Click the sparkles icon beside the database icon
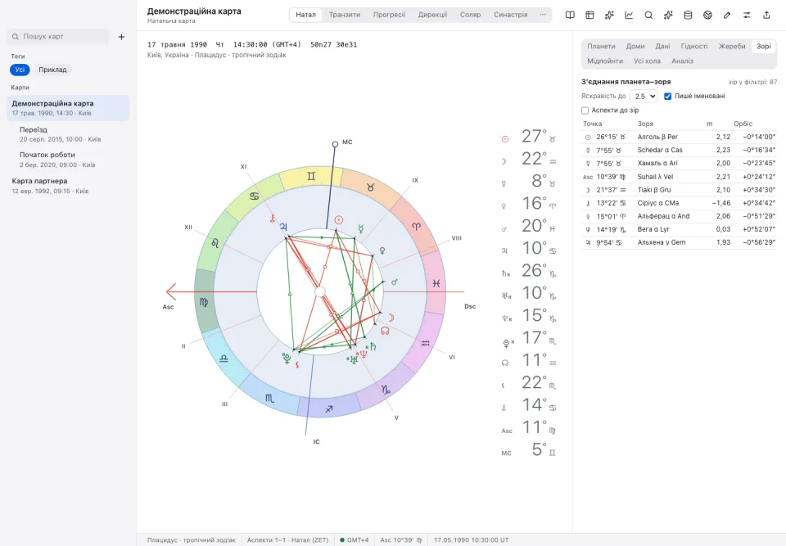Image resolution: width=786 pixels, height=546 pixels. click(x=668, y=15)
